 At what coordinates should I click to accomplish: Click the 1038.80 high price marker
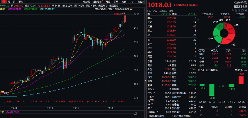(x=118, y=14)
